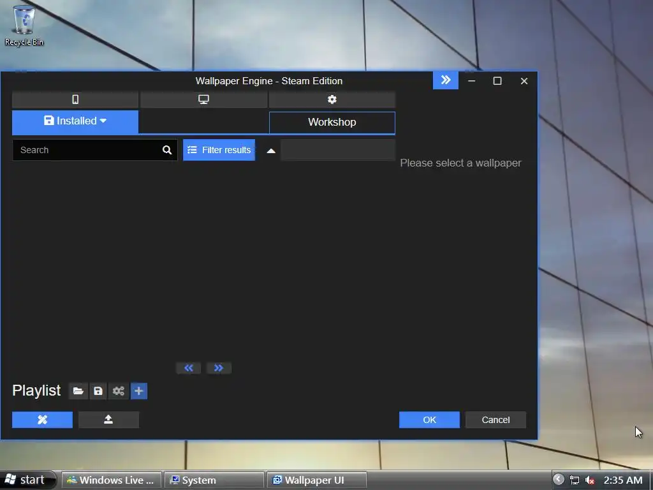
Task: Click the 2:35 AM clock
Action: coord(623,480)
